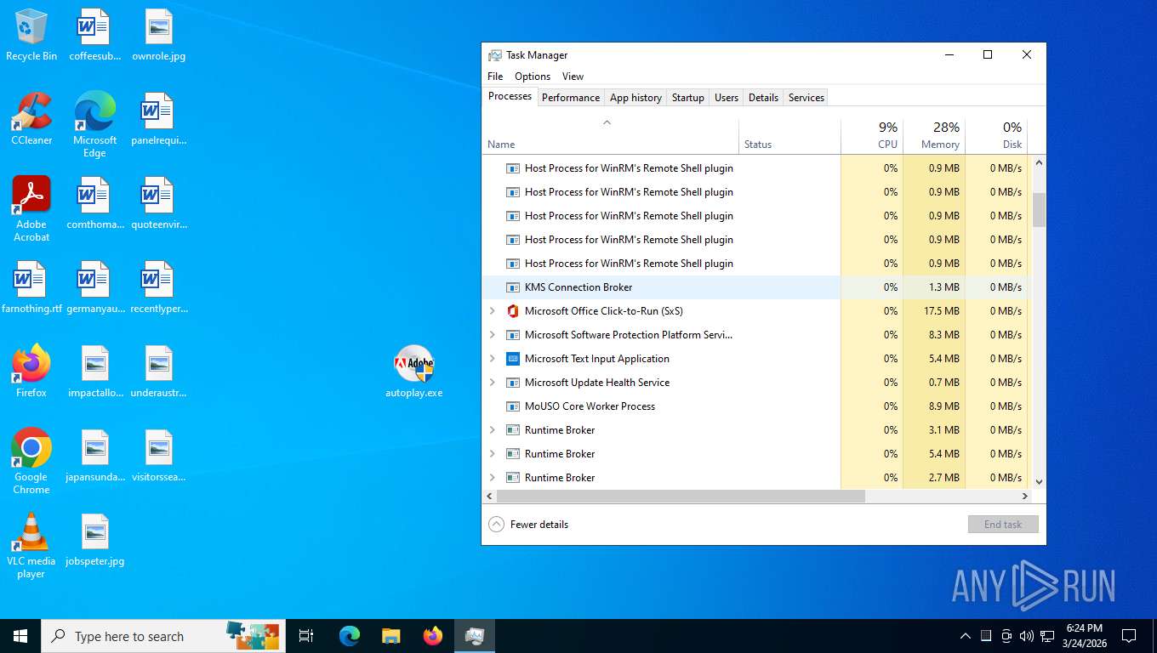Image resolution: width=1157 pixels, height=653 pixels.
Task: Show hidden system tray icons
Action: [x=965, y=636]
